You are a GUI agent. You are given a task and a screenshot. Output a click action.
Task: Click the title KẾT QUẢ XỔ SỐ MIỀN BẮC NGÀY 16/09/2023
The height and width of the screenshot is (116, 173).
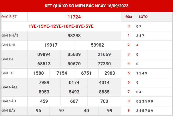(86, 6)
